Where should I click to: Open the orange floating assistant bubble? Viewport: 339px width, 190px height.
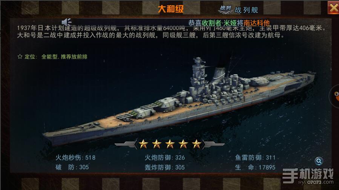click(335, 96)
